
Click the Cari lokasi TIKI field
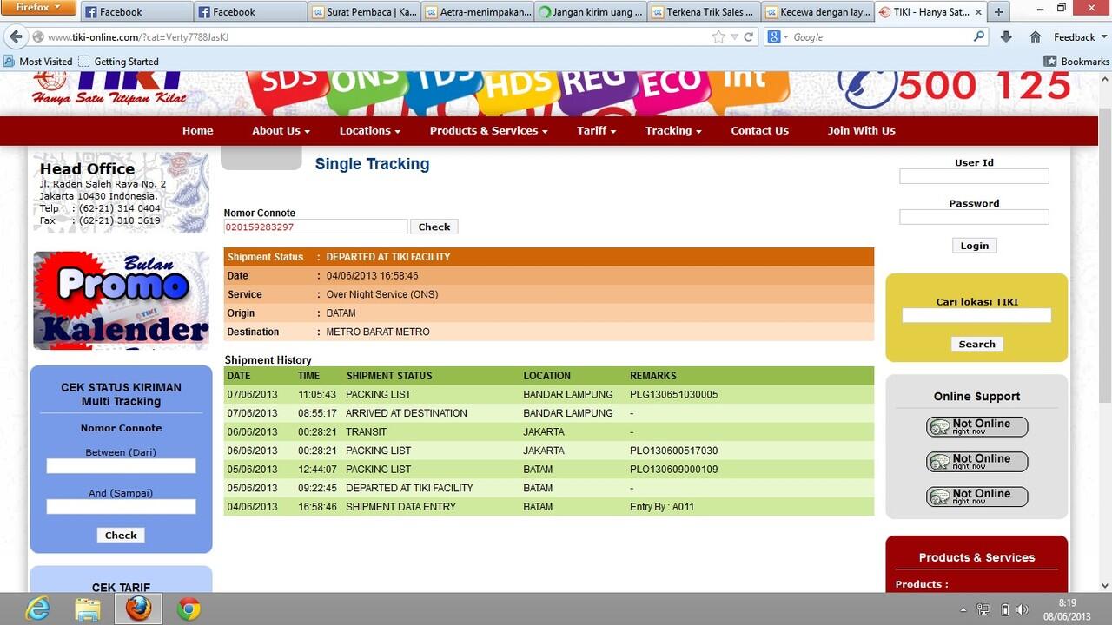click(x=976, y=315)
